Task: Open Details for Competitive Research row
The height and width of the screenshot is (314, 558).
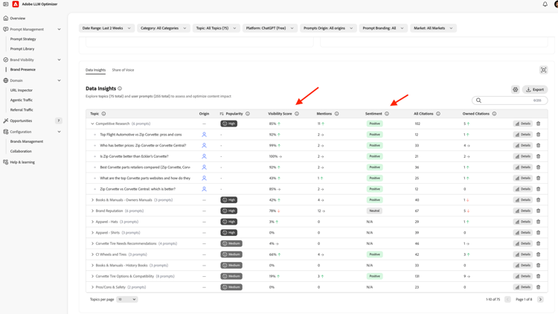Action: pos(522,124)
